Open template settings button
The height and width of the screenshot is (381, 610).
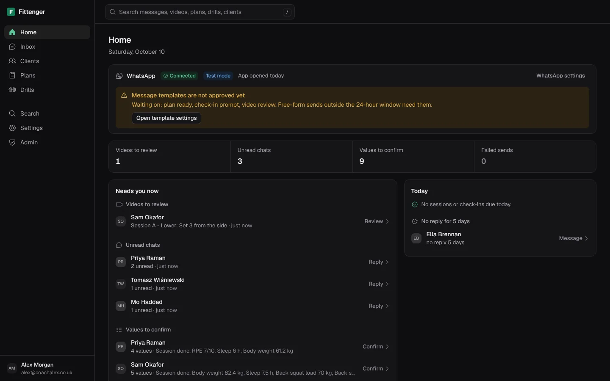point(166,118)
